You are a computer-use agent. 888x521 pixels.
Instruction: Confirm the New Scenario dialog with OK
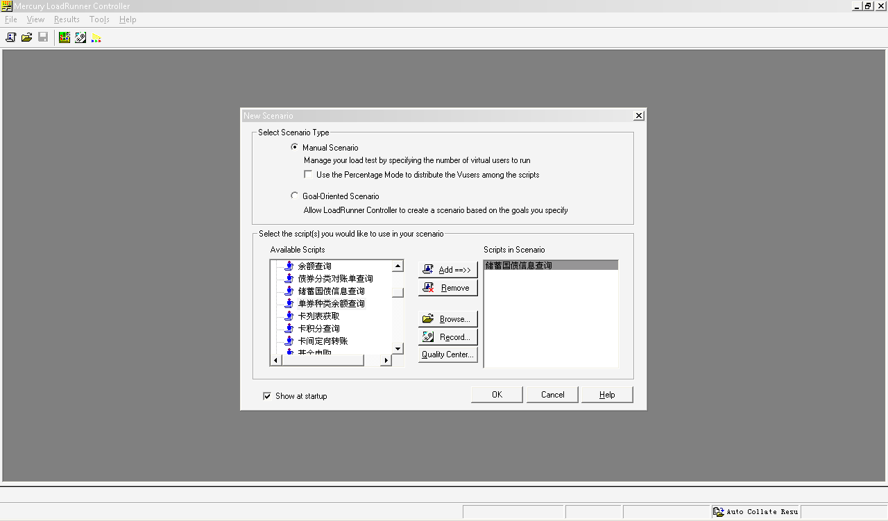click(497, 395)
